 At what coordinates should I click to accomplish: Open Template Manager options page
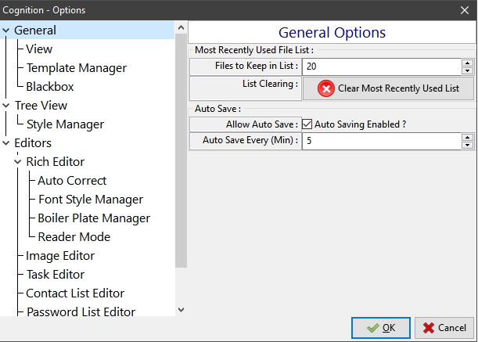pos(76,68)
